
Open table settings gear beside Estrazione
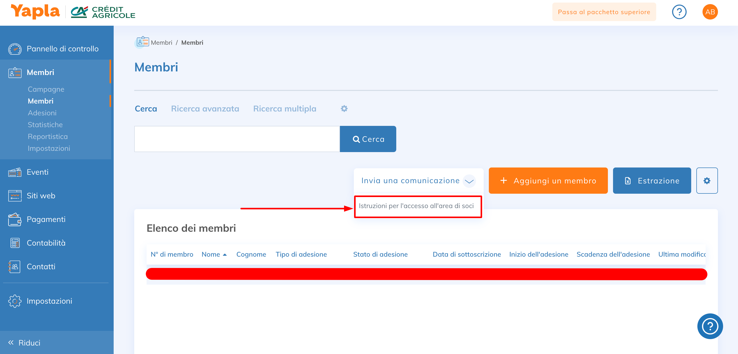tap(707, 181)
